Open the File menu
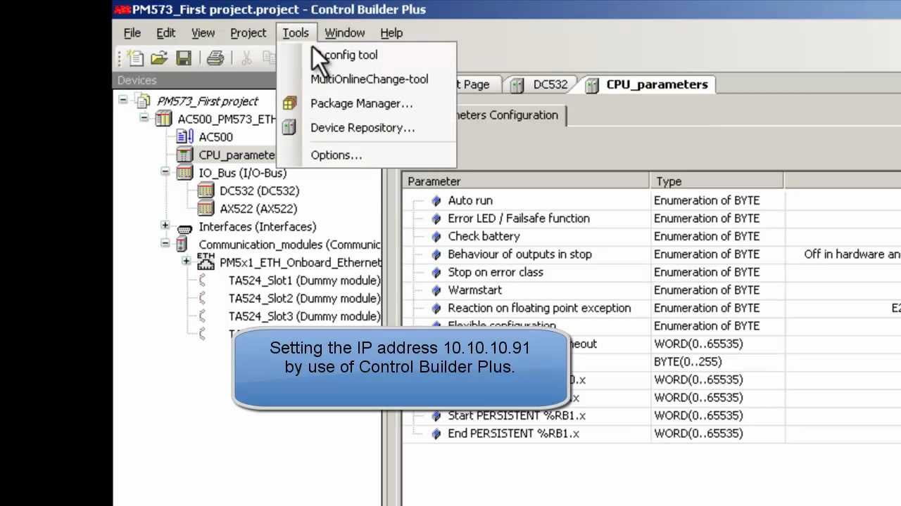Viewport: 901px width, 506px height. [132, 33]
